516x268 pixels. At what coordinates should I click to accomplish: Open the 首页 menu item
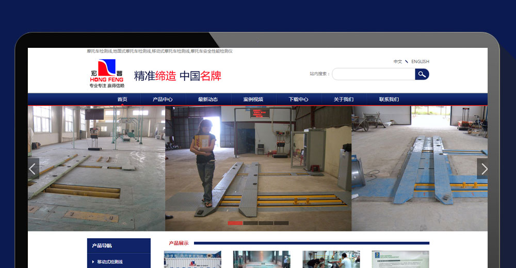click(122, 99)
